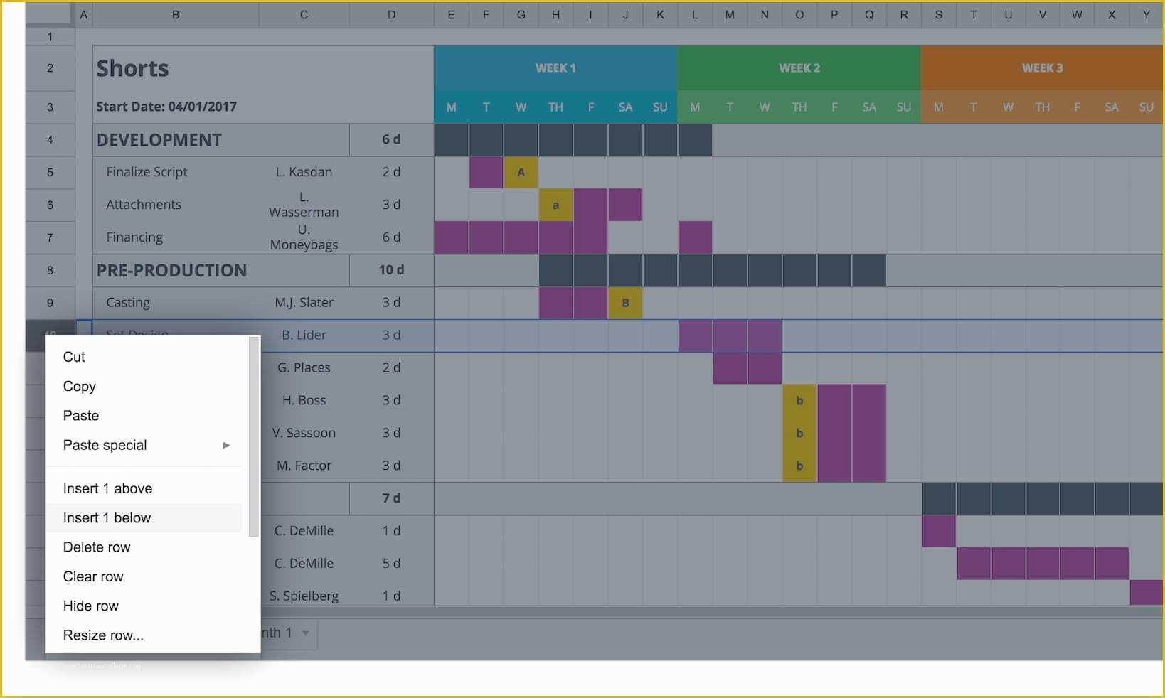Image resolution: width=1165 pixels, height=698 pixels.
Task: Open the sheet tab dropdown arrow
Action: tap(306, 633)
